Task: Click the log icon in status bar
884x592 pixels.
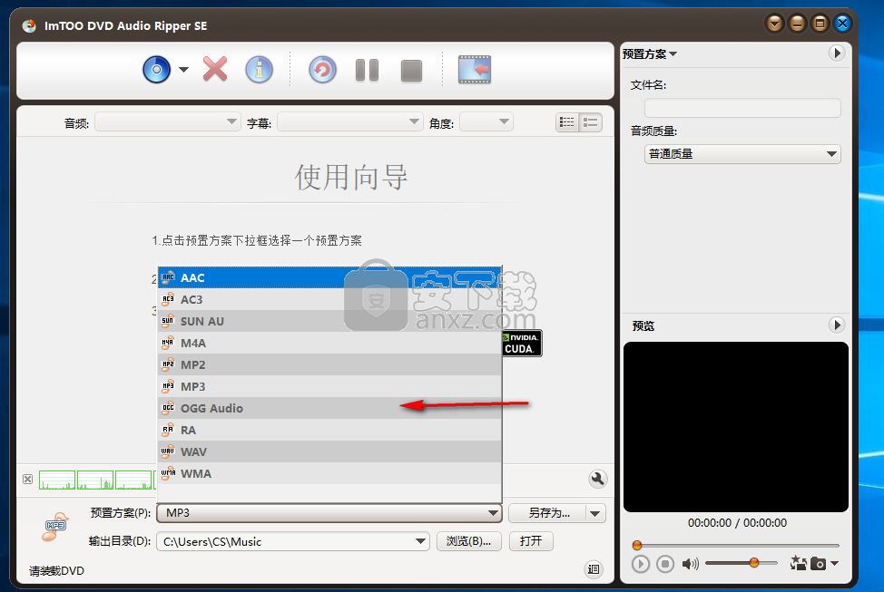Action: click(x=594, y=569)
